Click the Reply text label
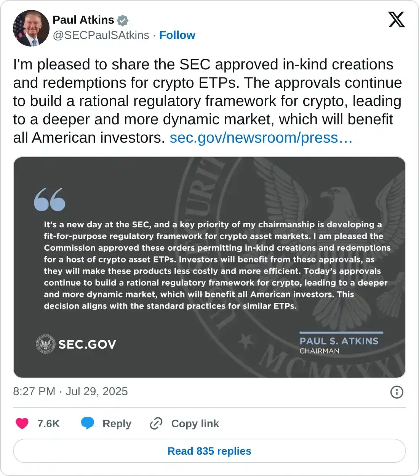Image resolution: width=419 pixels, height=476 pixels. (x=117, y=423)
